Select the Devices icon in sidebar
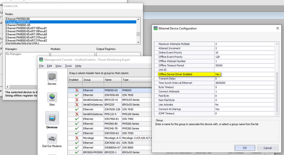The height and width of the screenshot is (155, 284). click(52, 118)
